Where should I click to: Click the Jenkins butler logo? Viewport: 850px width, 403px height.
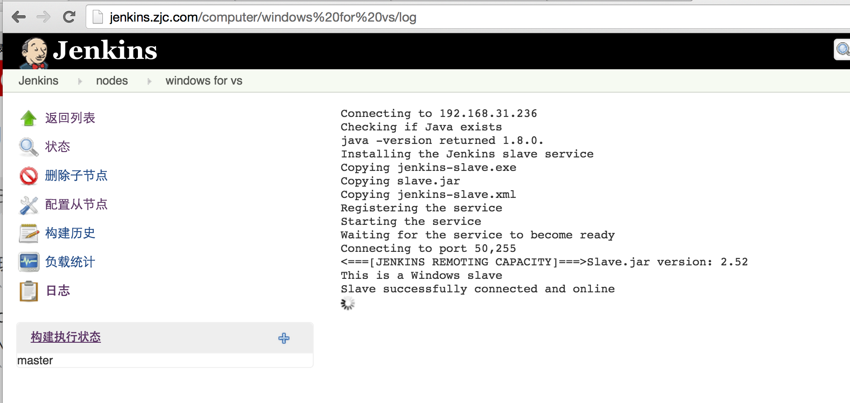point(34,53)
